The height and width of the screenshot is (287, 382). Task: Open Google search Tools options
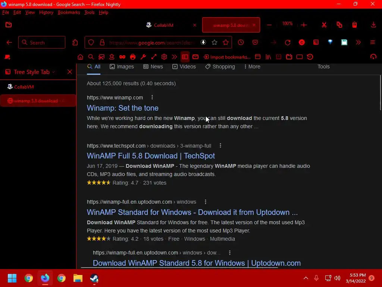tap(323, 67)
